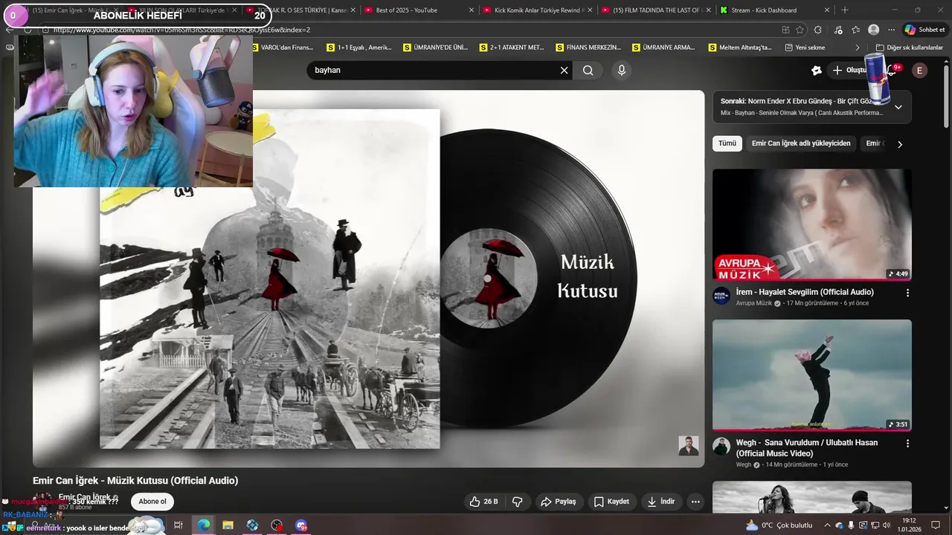The image size is (952, 535).
Task: Dislike the Müzik Kutusu video
Action: pos(518,502)
